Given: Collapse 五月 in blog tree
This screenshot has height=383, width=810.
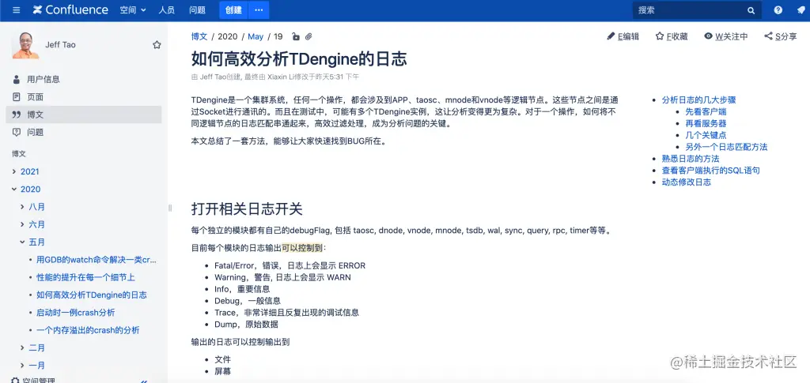Looking at the screenshot, I should 22,242.
